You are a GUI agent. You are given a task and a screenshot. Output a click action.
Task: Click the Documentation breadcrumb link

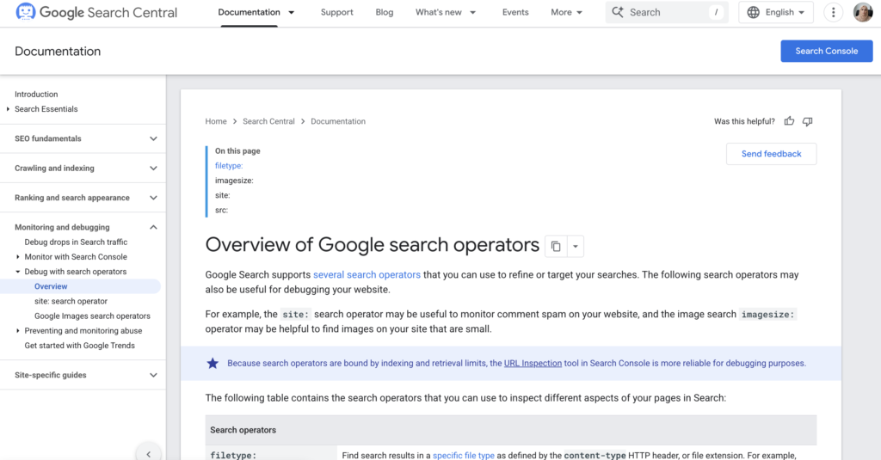click(337, 121)
